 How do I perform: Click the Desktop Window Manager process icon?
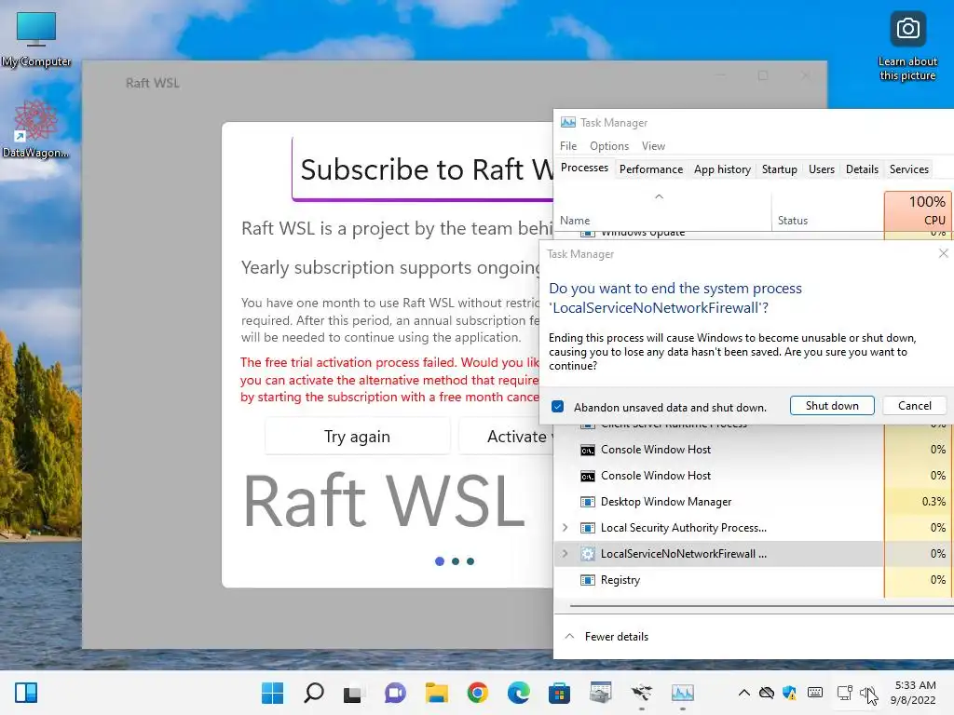(587, 502)
